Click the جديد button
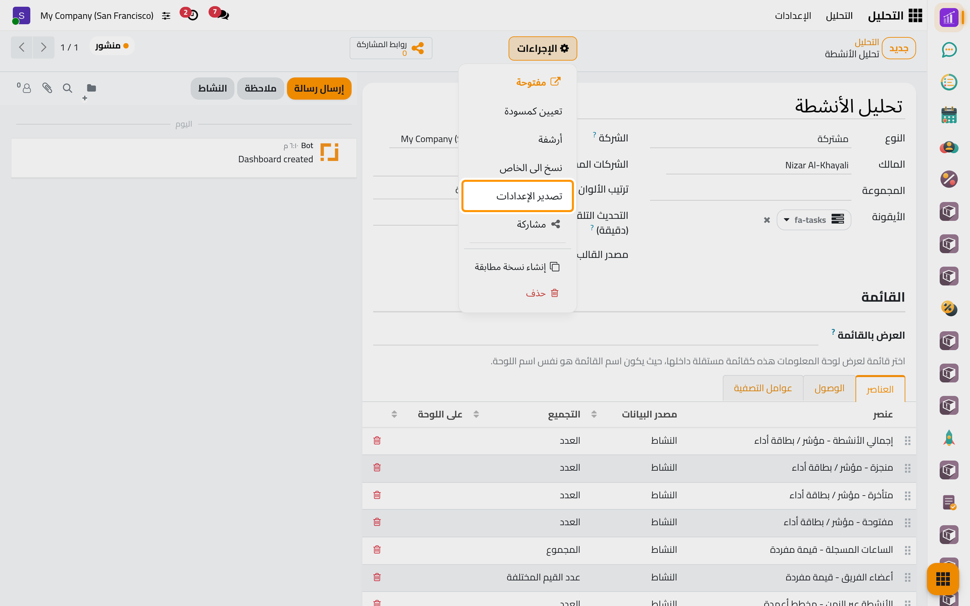The height and width of the screenshot is (606, 970). tap(899, 48)
